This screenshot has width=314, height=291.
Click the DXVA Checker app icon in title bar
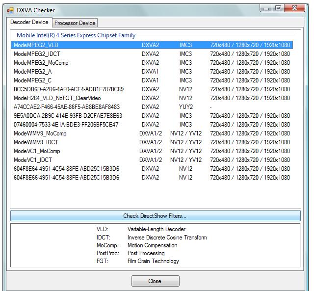10,10
